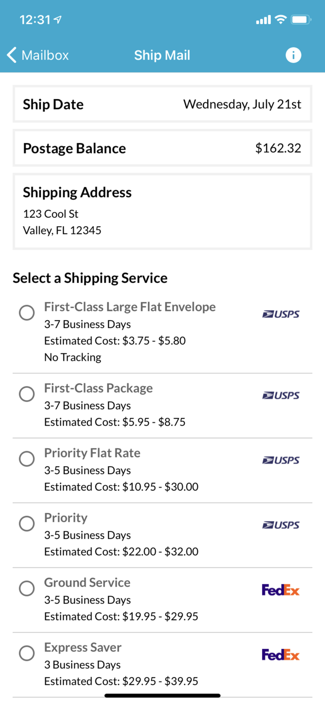Select Express Saver radio button
Image resolution: width=325 pixels, height=704 pixels.
tap(27, 653)
